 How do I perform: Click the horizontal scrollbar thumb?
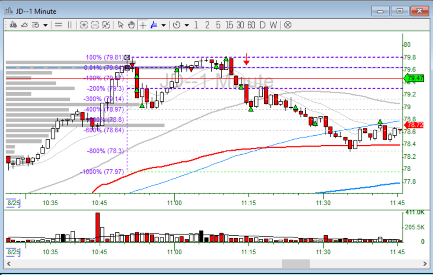click(296, 263)
